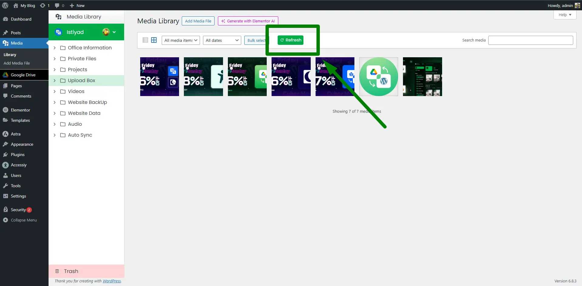The width and height of the screenshot is (582, 286).
Task: Open the "All dates" dropdown
Action: pos(222,40)
